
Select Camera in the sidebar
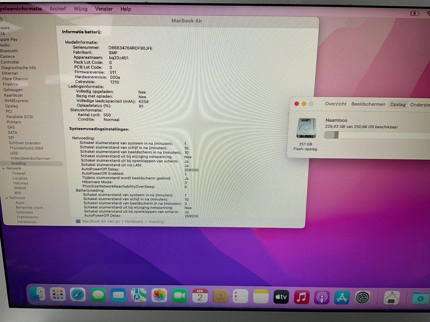pyautogui.click(x=7, y=56)
